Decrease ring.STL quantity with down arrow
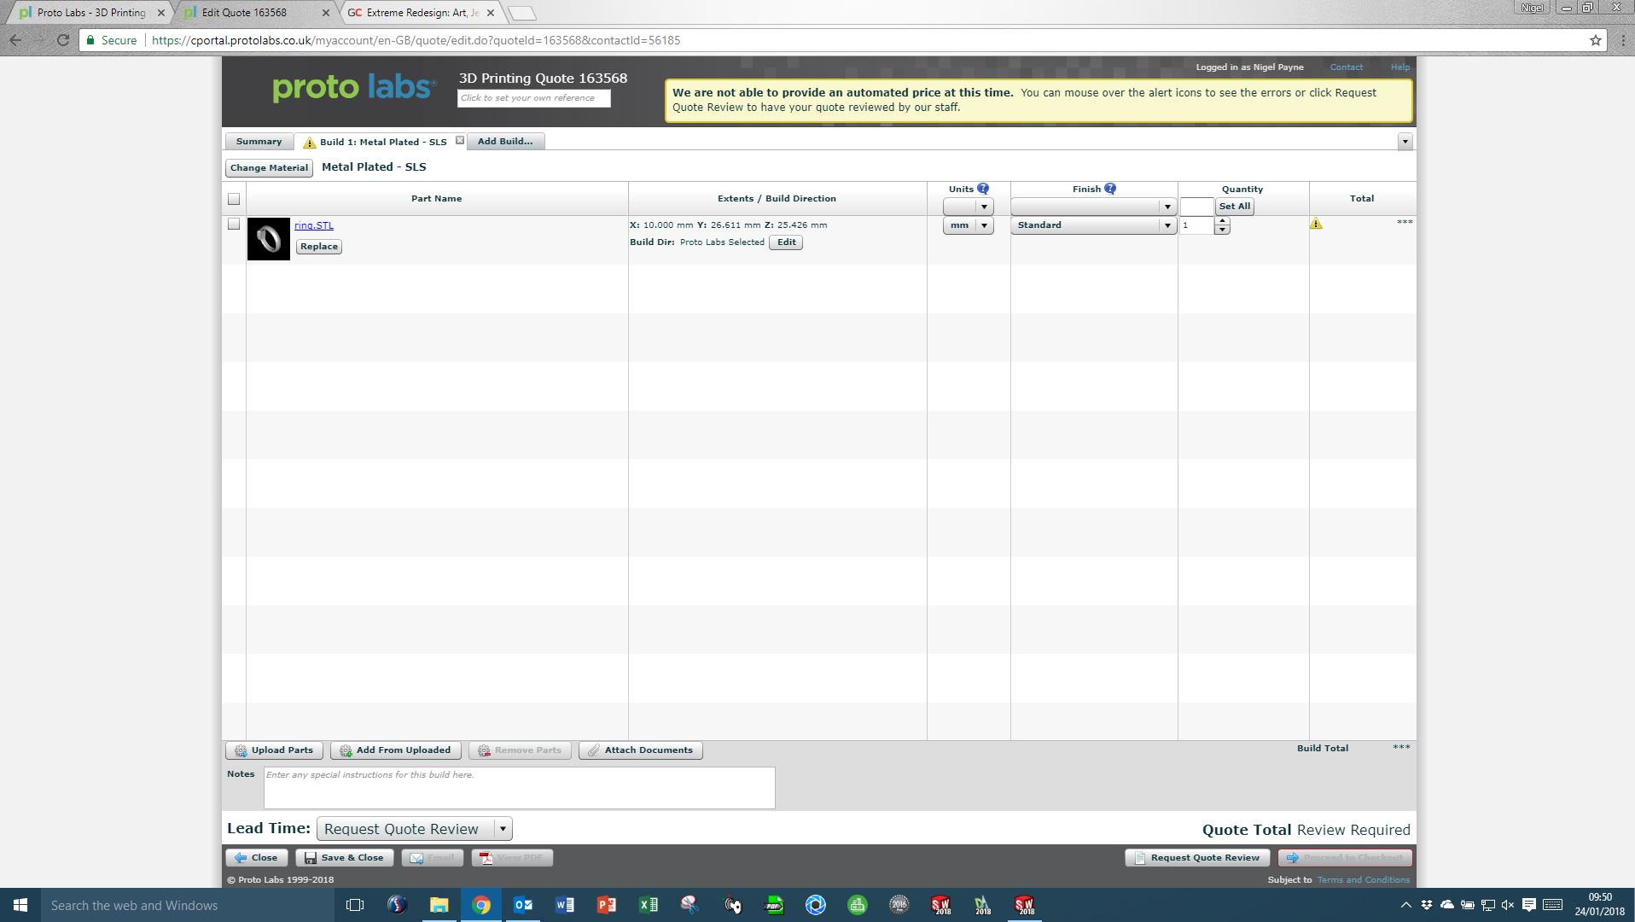 coord(1222,230)
